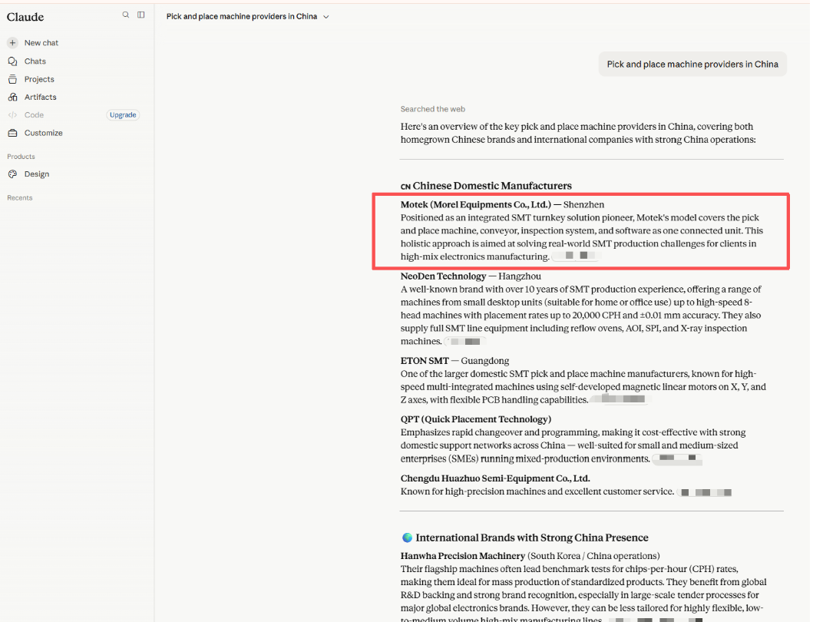Open Design under Products

[36, 174]
